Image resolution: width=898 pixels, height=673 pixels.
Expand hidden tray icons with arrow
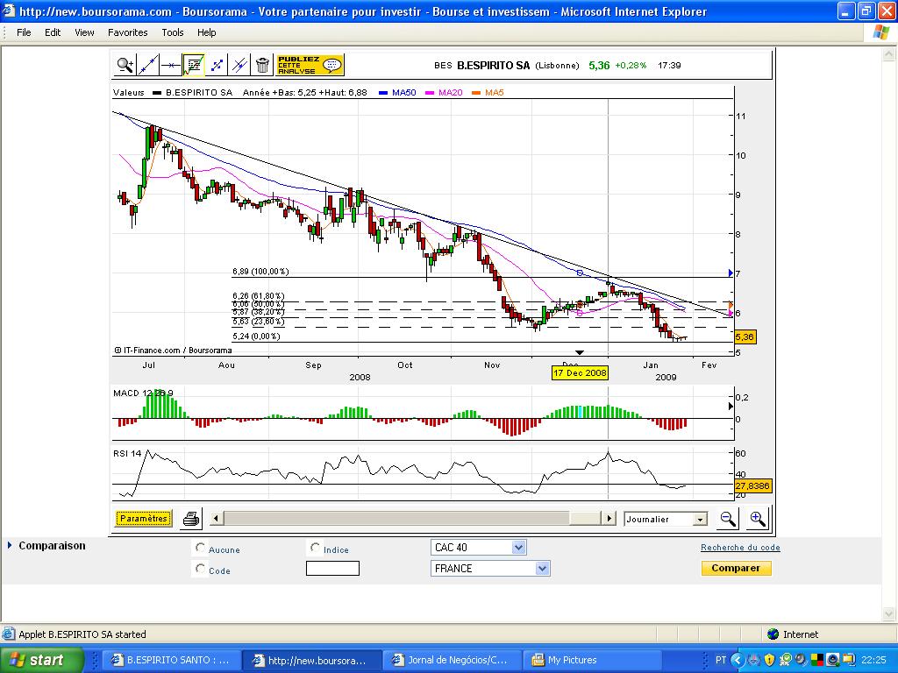(738, 661)
